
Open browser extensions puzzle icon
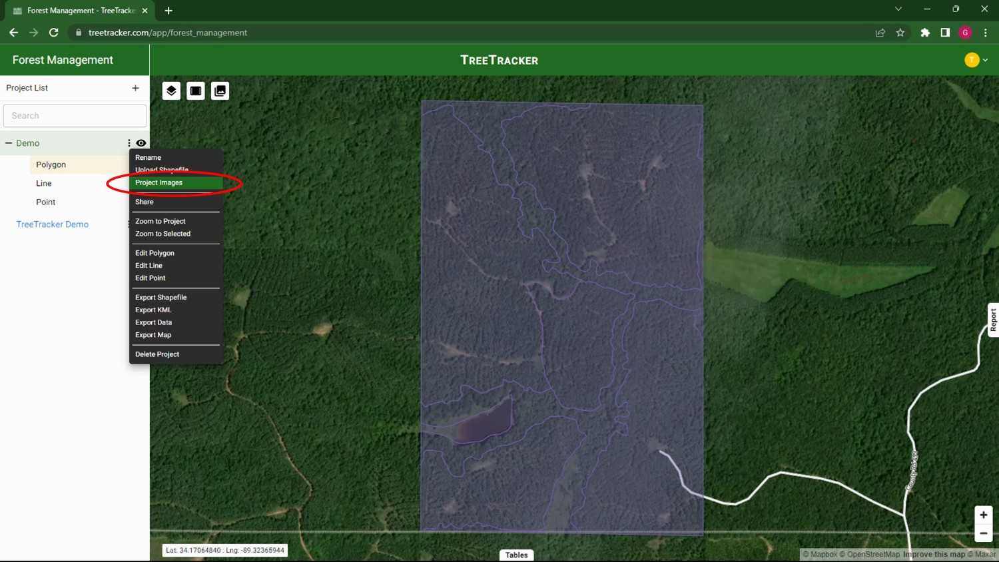(924, 33)
